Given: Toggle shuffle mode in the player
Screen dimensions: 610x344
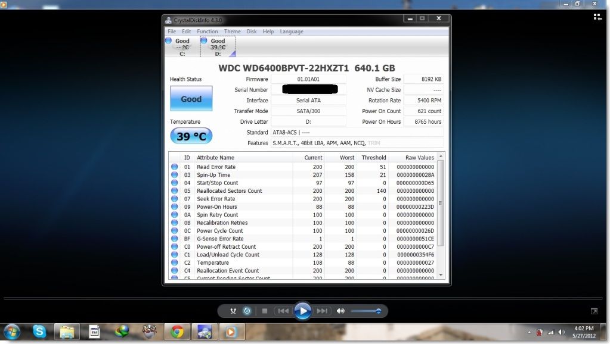Looking at the screenshot, I should pos(231,311).
